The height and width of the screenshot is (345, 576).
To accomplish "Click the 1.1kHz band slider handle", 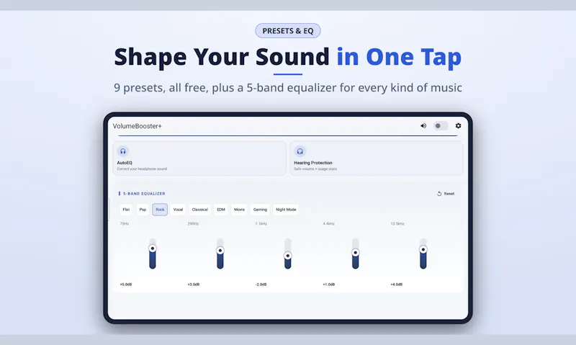I will (287, 256).
